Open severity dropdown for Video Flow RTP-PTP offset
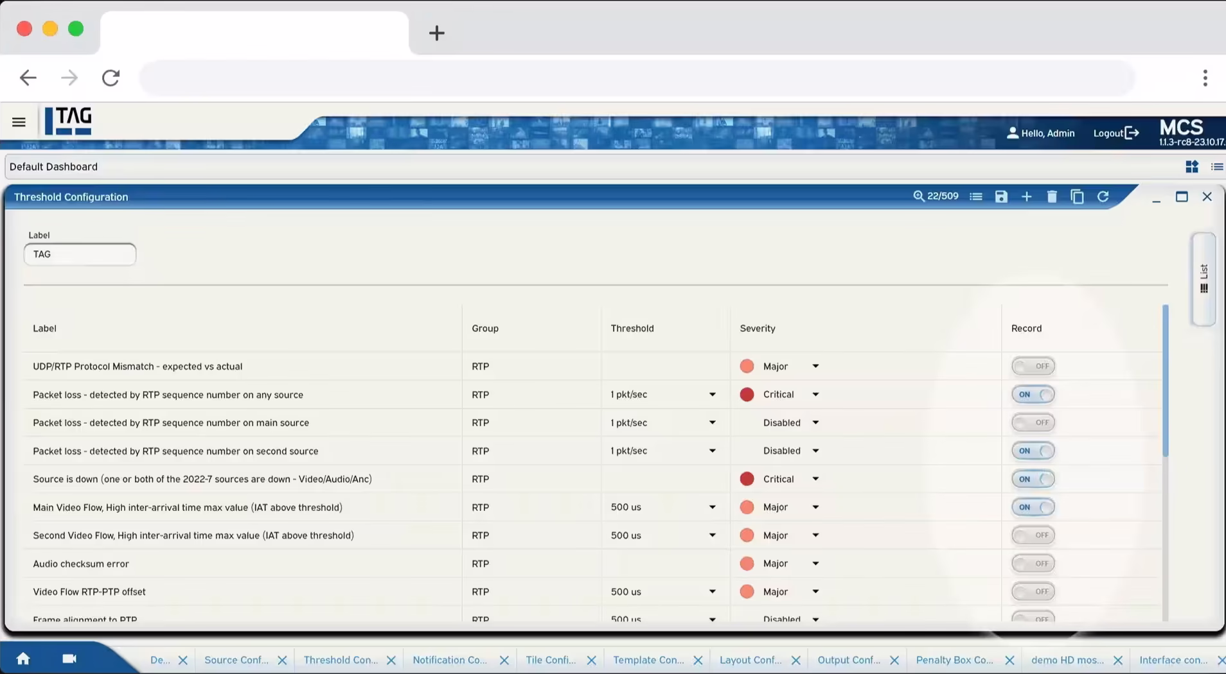 [815, 591]
